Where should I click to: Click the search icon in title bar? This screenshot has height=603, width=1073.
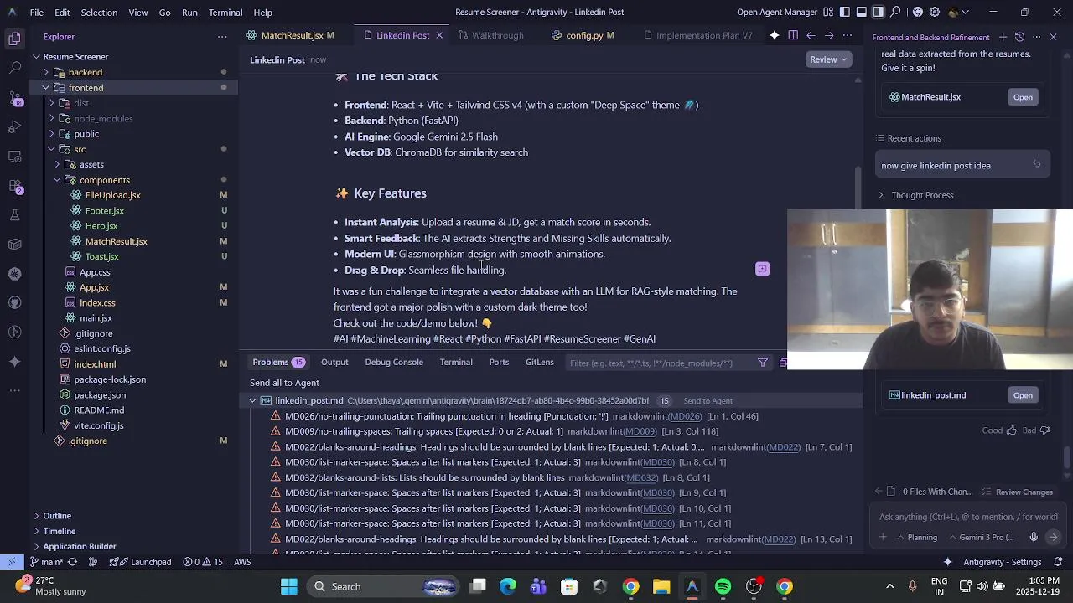pos(896,12)
